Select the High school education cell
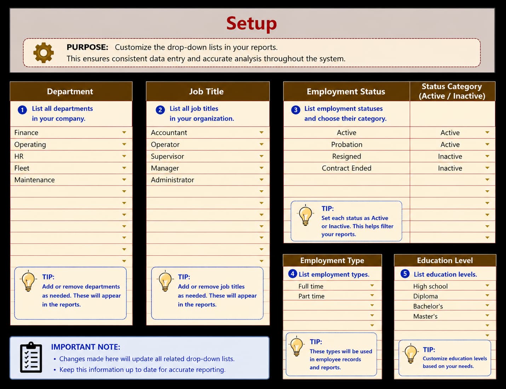 click(445, 286)
